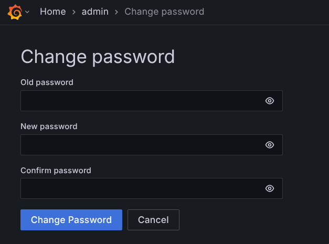This screenshot has height=244, width=329.
Task: Click the Grafana logo icon
Action: click(x=15, y=12)
